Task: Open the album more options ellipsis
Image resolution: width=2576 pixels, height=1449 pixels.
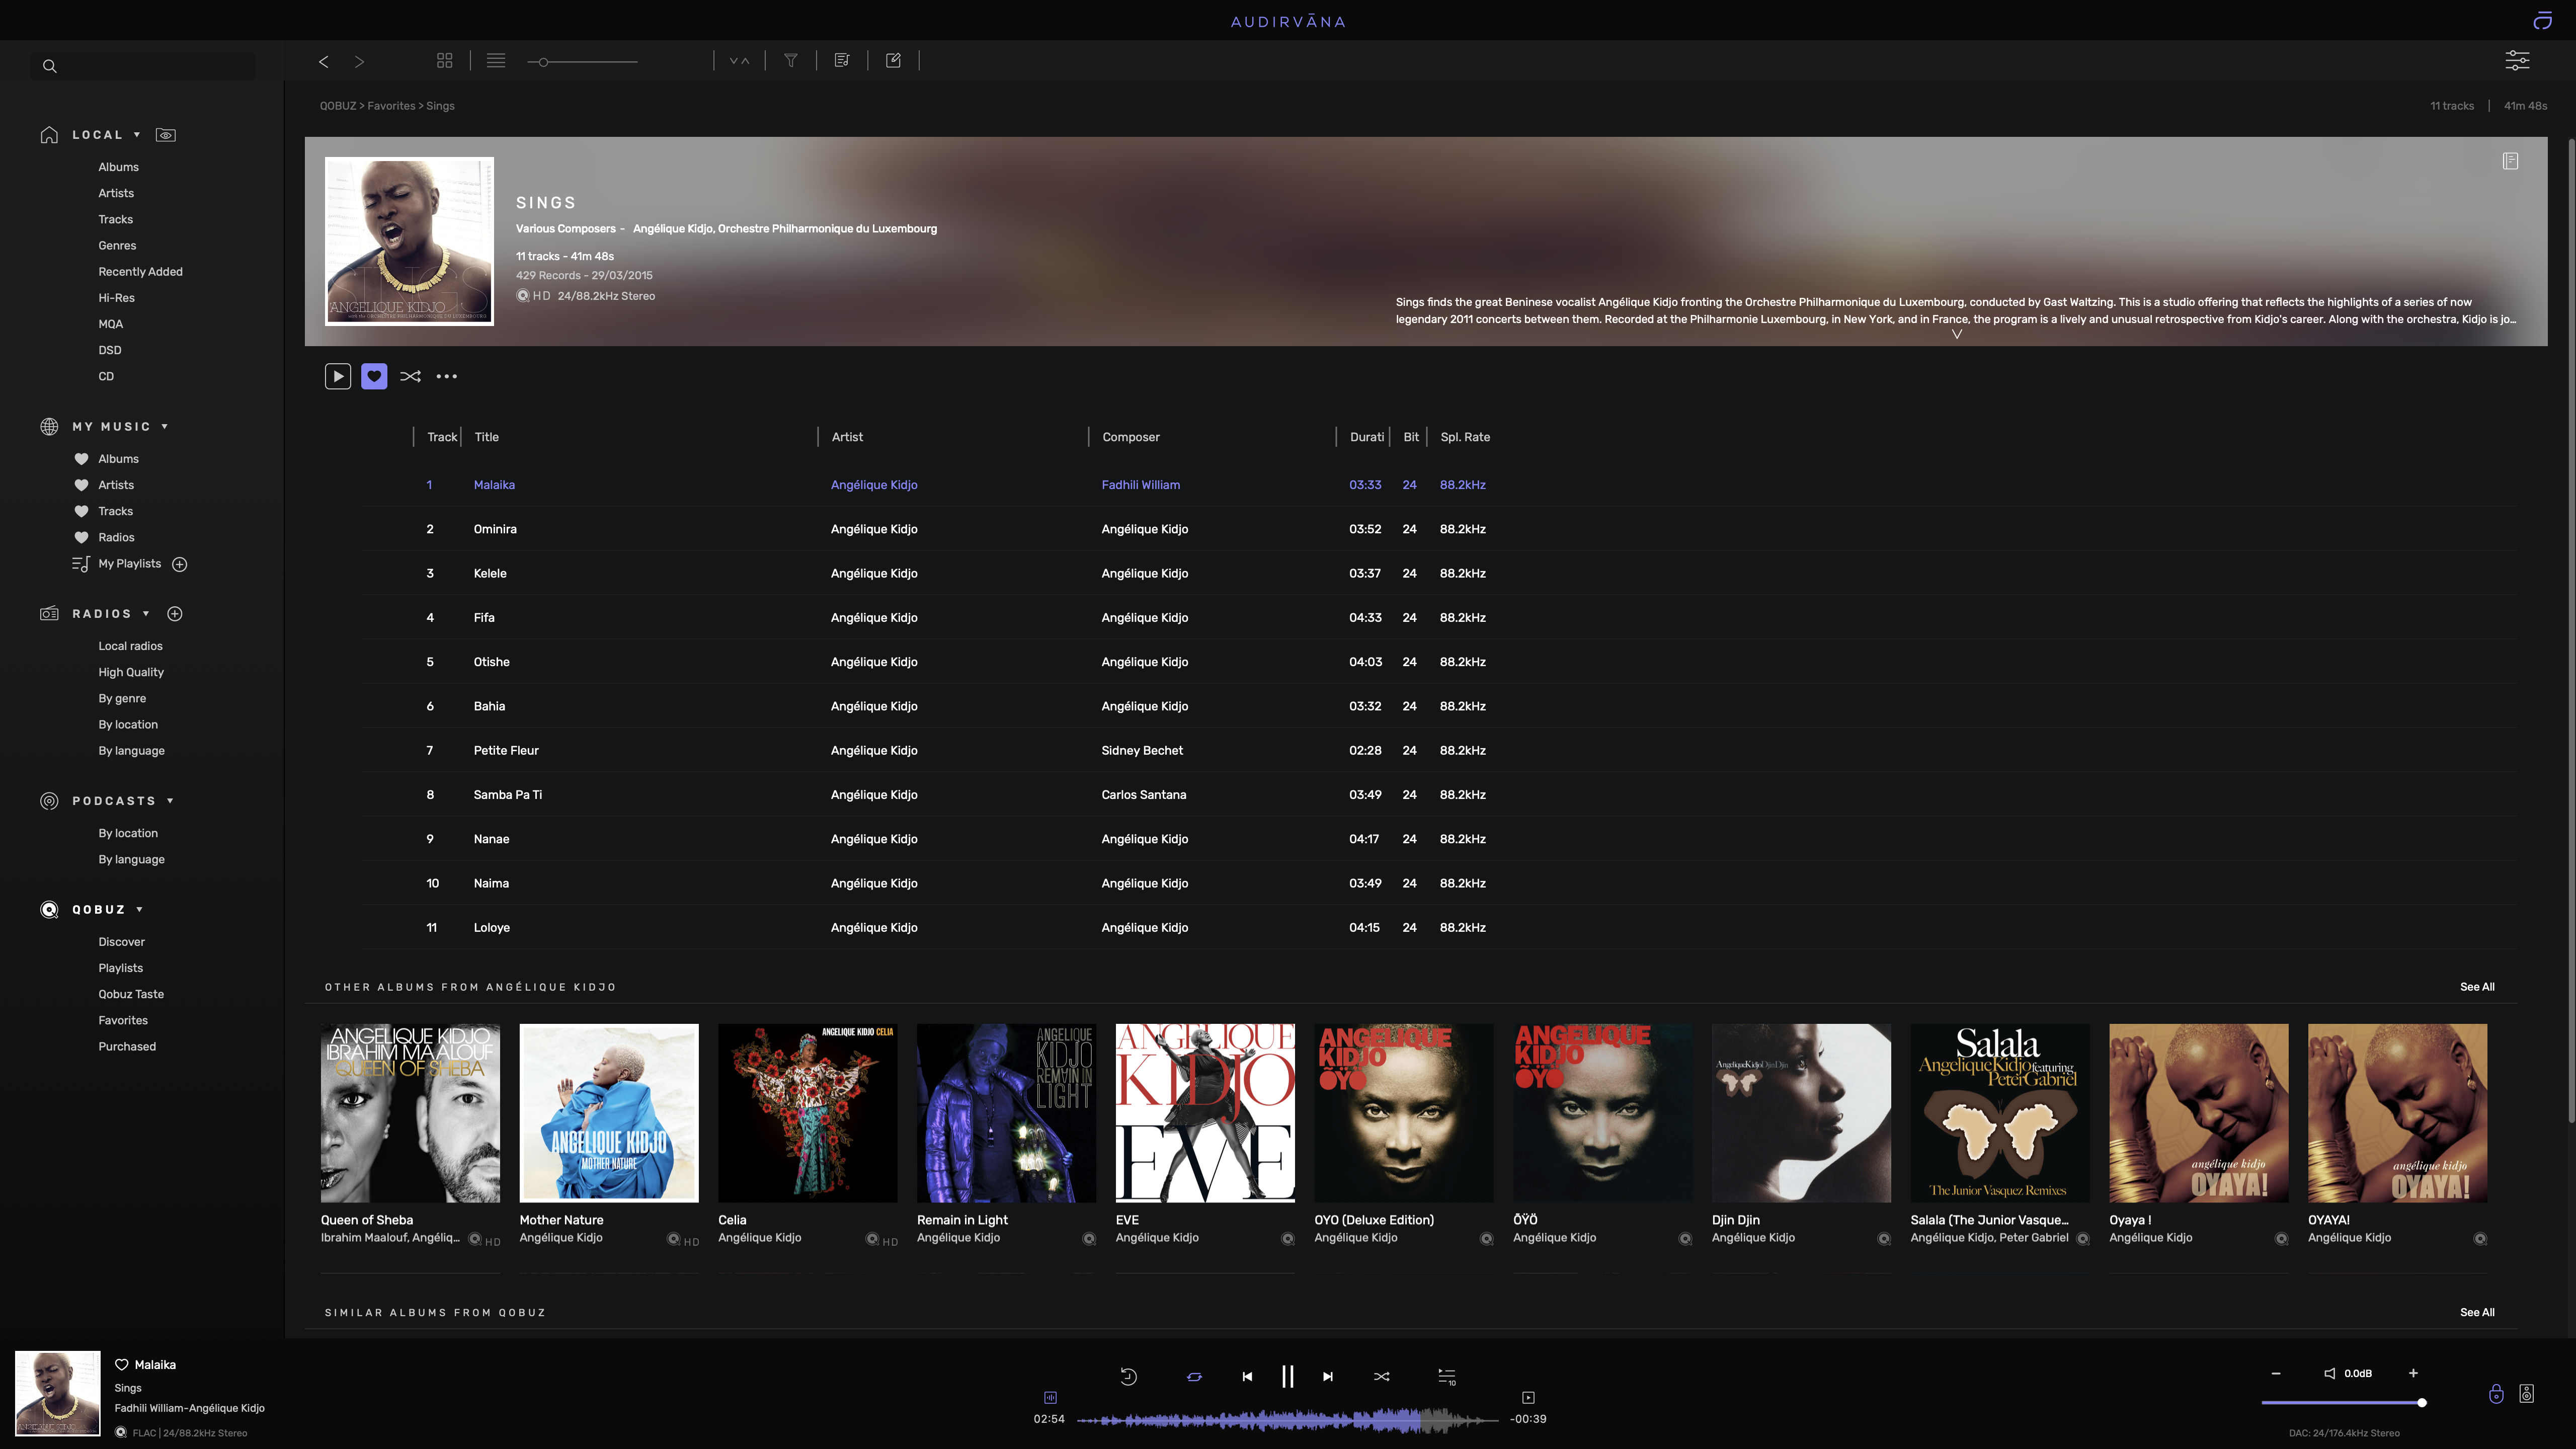Action: tap(447, 376)
